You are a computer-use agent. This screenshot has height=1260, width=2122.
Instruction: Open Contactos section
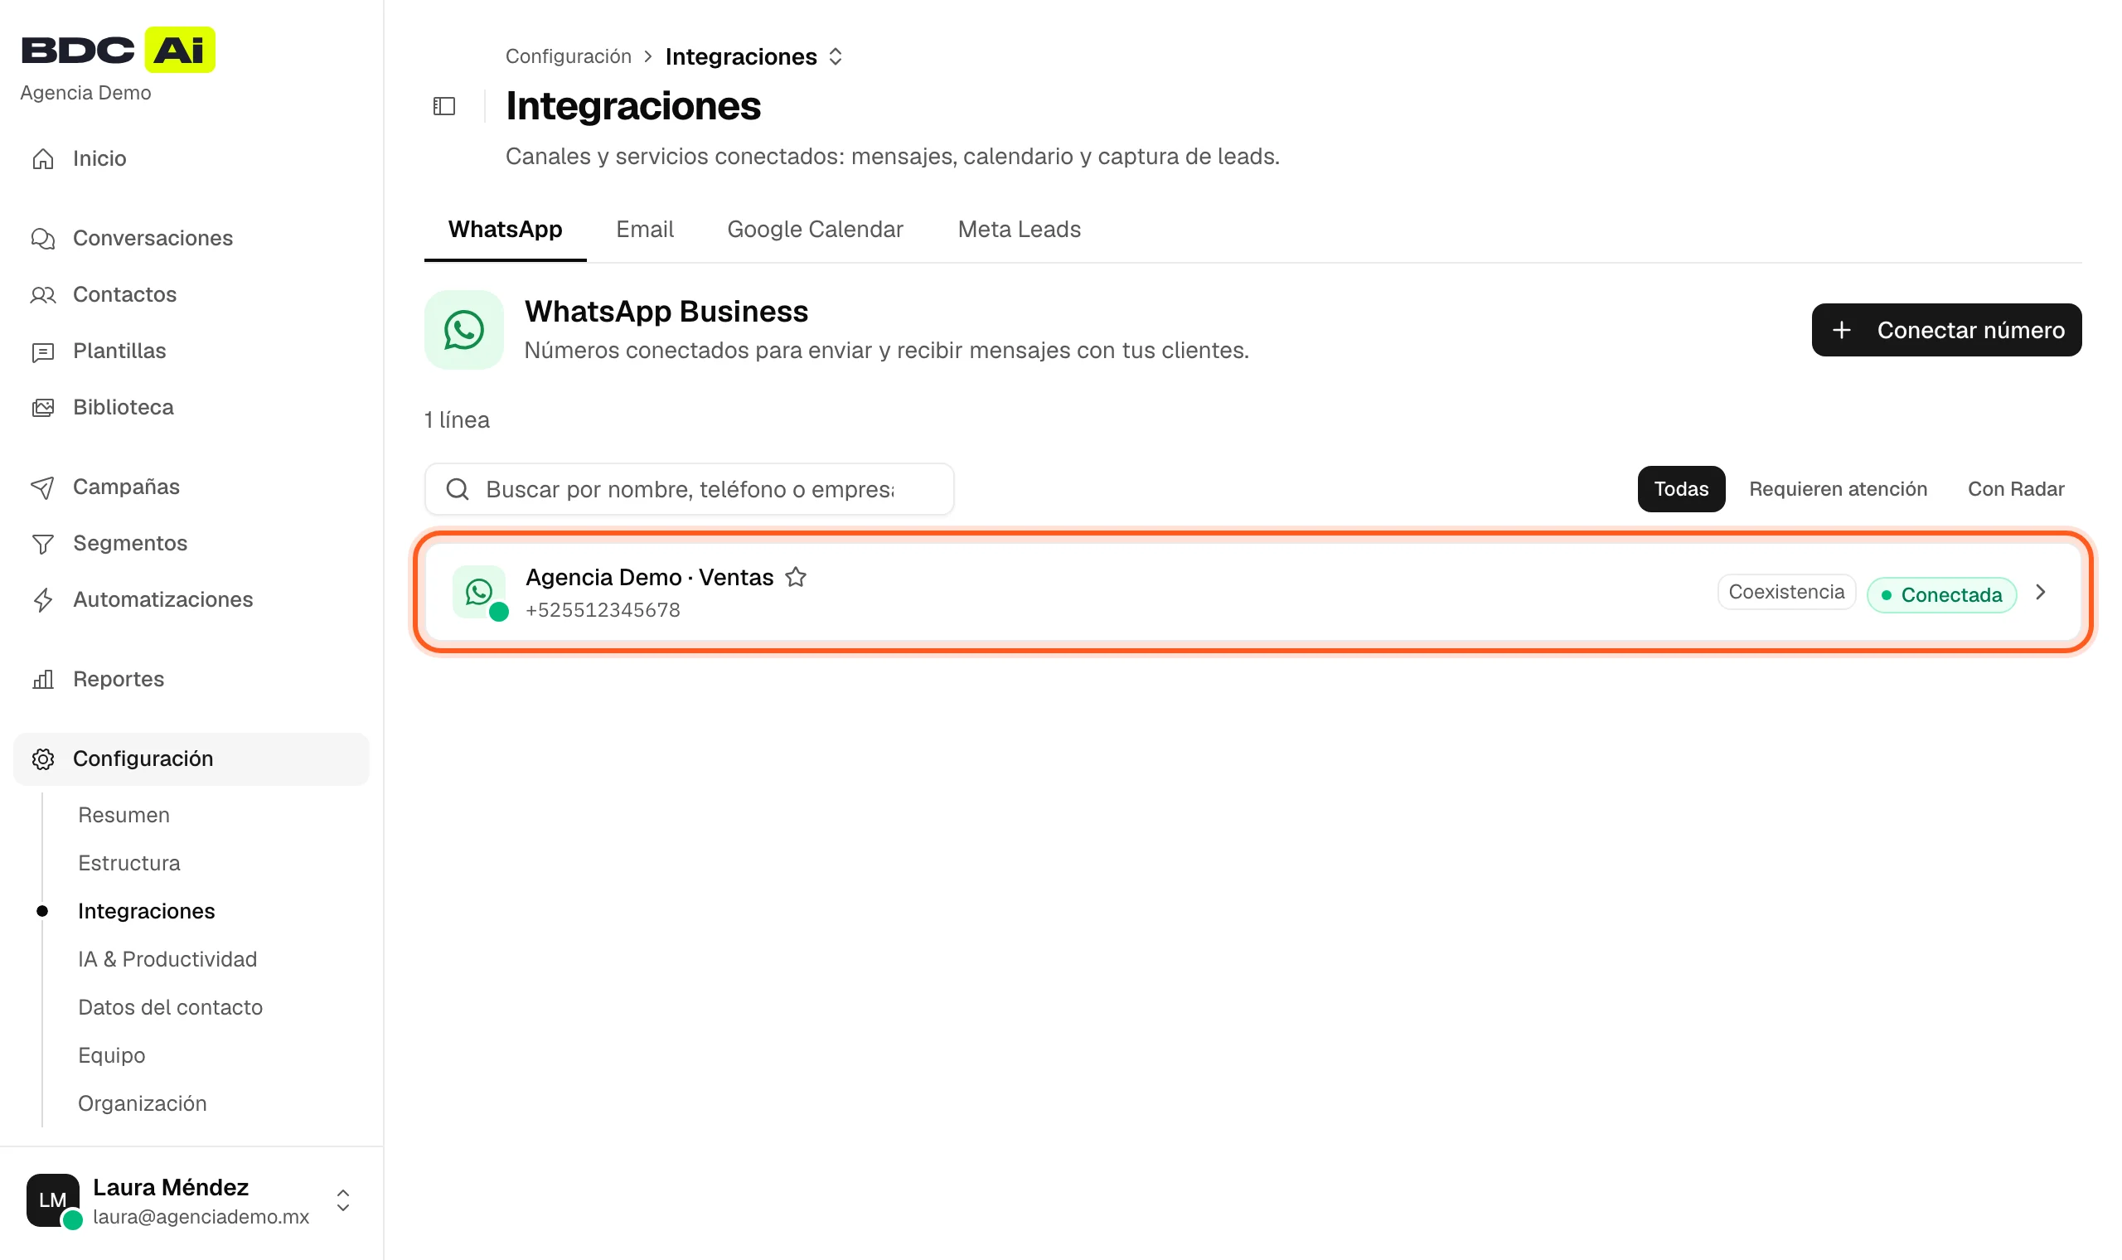click(191, 294)
